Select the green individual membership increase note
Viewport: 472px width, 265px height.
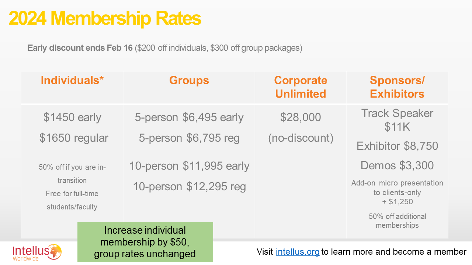pyautogui.click(x=145, y=242)
